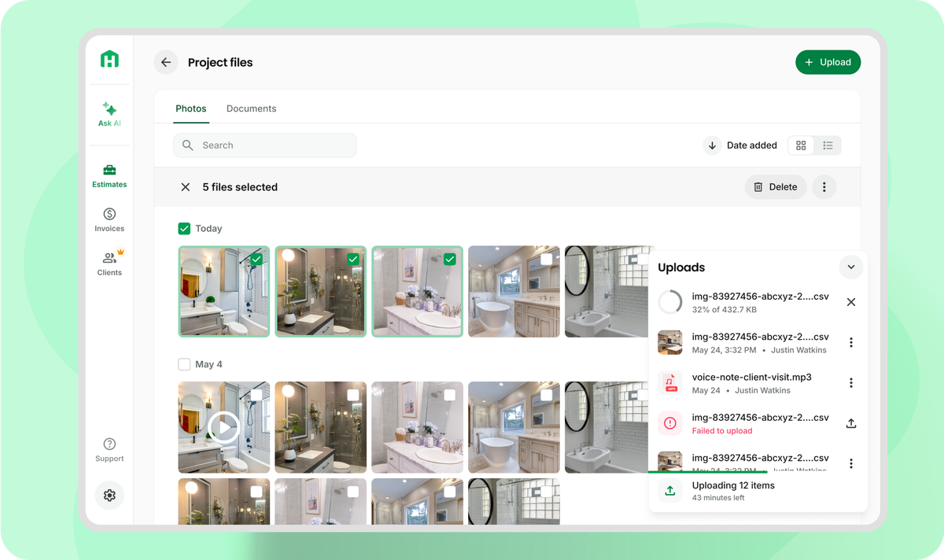Click the 'Today' section label
The width and height of the screenshot is (944, 560).
(x=208, y=229)
